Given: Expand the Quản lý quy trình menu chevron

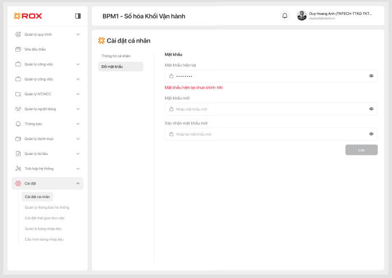Looking at the screenshot, I should [78, 34].
